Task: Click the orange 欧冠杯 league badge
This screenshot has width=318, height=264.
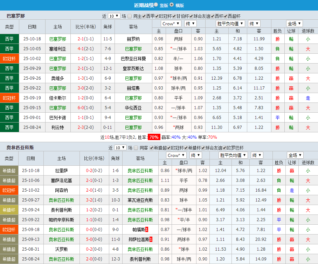Action: [9, 58]
